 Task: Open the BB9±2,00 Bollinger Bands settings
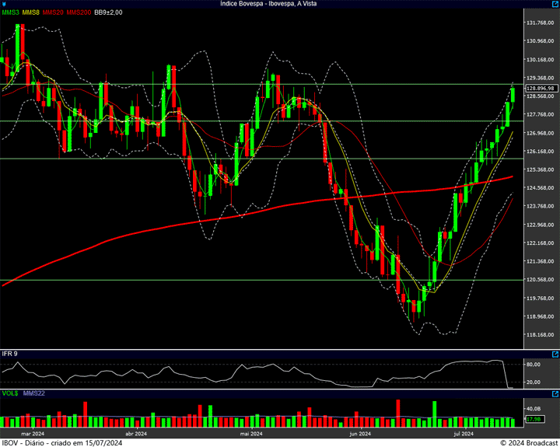coord(109,13)
